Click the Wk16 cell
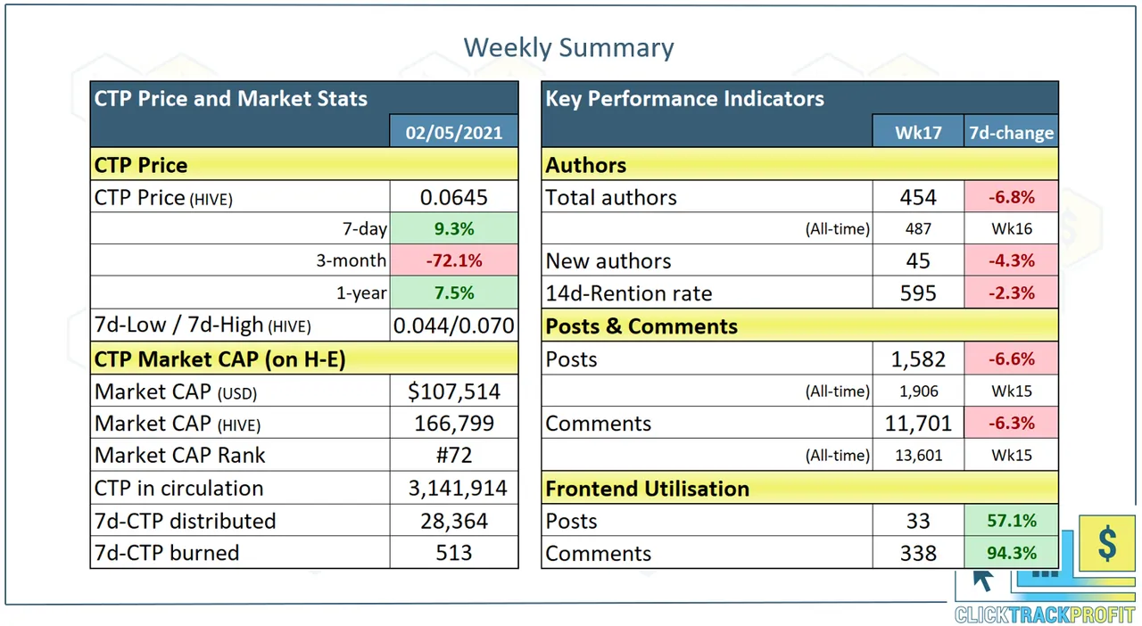This screenshot has width=1142, height=626. point(1012,229)
